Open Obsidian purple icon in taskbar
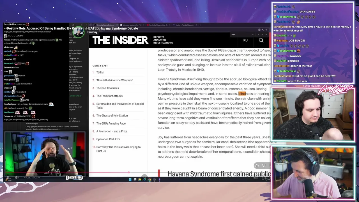The height and width of the screenshot is (202, 359). [159, 180]
